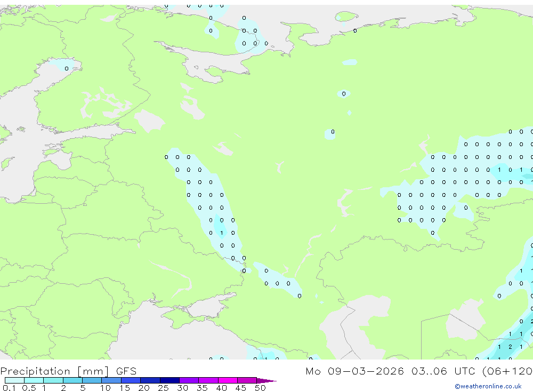
Task: Choose the 10–15 mm legend swatch
Action: 111,380
